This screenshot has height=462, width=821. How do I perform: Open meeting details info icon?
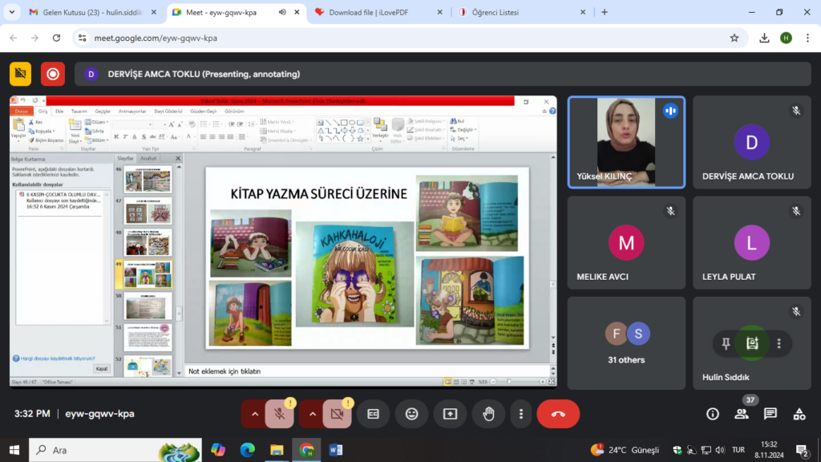(713, 414)
